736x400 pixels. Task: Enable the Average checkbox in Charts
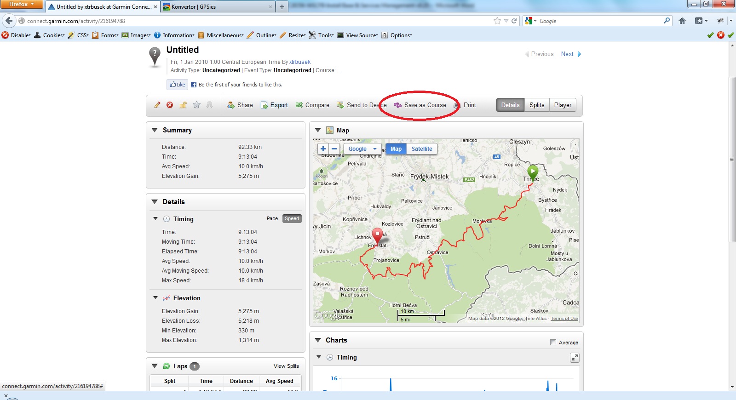[x=553, y=343]
